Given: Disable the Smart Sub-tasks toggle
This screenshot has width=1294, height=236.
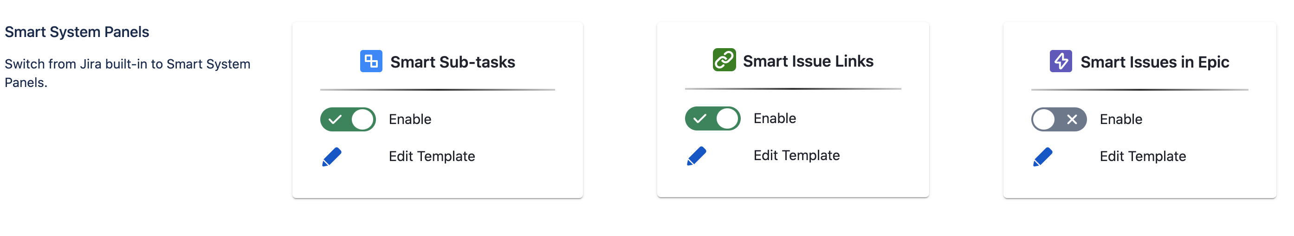Looking at the screenshot, I should [x=348, y=119].
